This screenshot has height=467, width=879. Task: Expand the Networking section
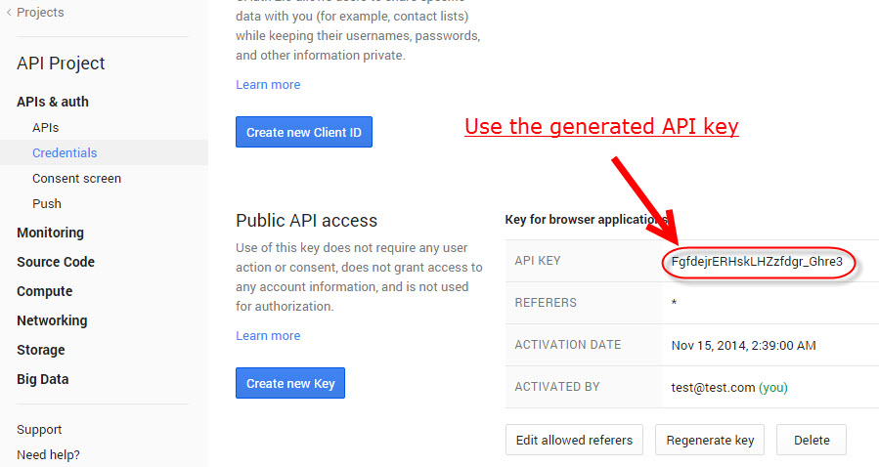[52, 320]
